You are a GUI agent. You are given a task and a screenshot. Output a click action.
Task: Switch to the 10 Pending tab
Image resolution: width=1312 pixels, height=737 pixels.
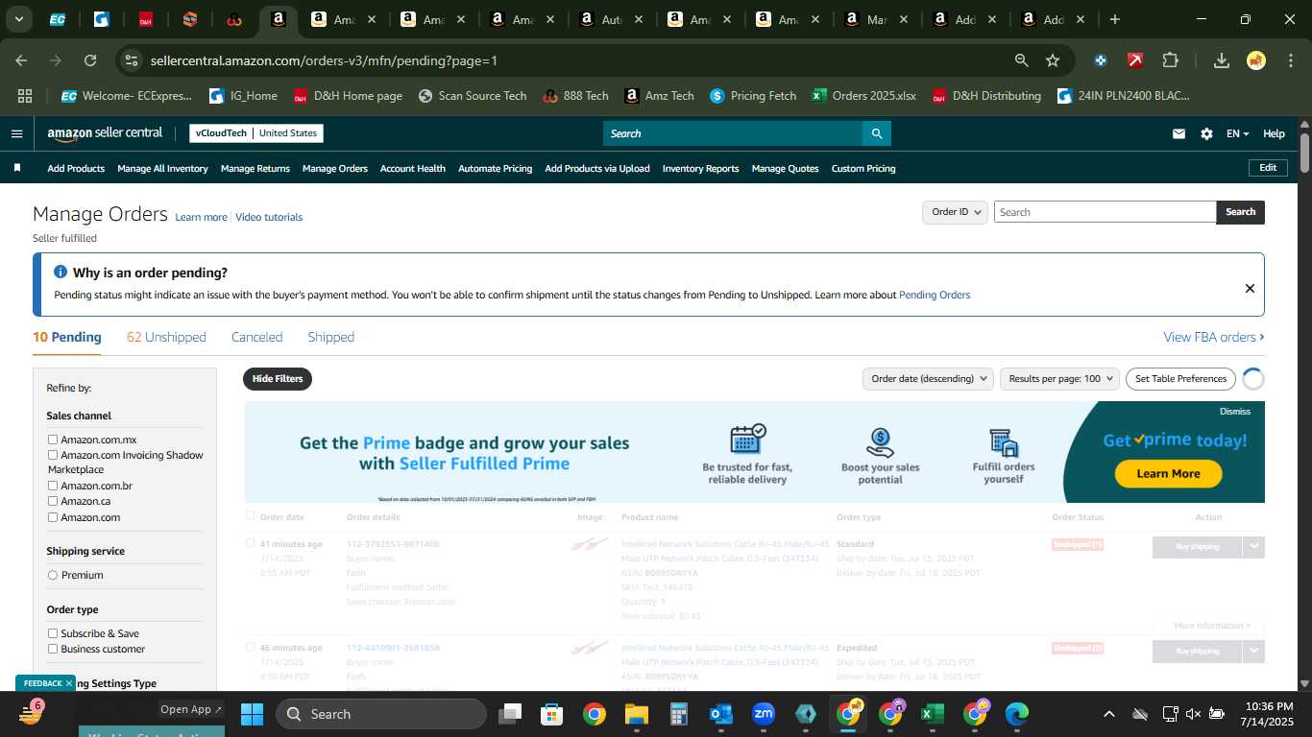tap(67, 337)
